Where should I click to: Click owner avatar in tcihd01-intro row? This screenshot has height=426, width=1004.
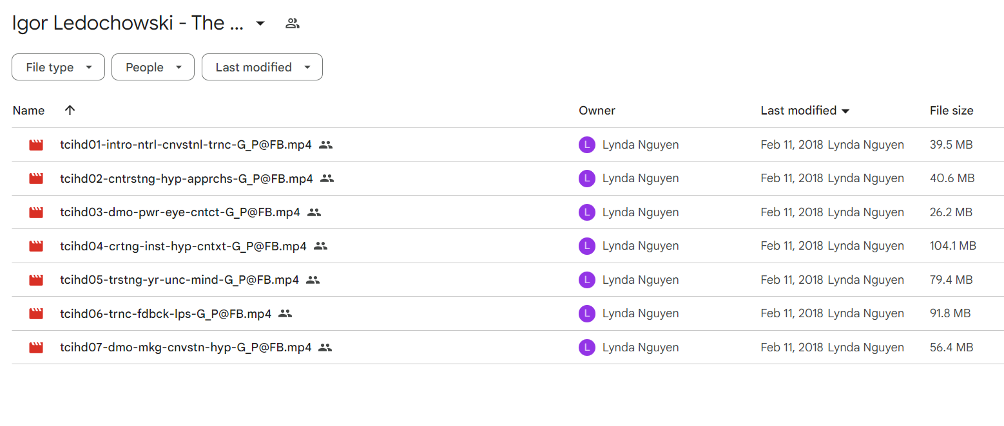[x=586, y=145]
